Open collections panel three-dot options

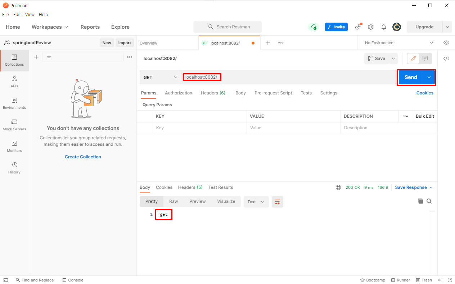coord(130,57)
